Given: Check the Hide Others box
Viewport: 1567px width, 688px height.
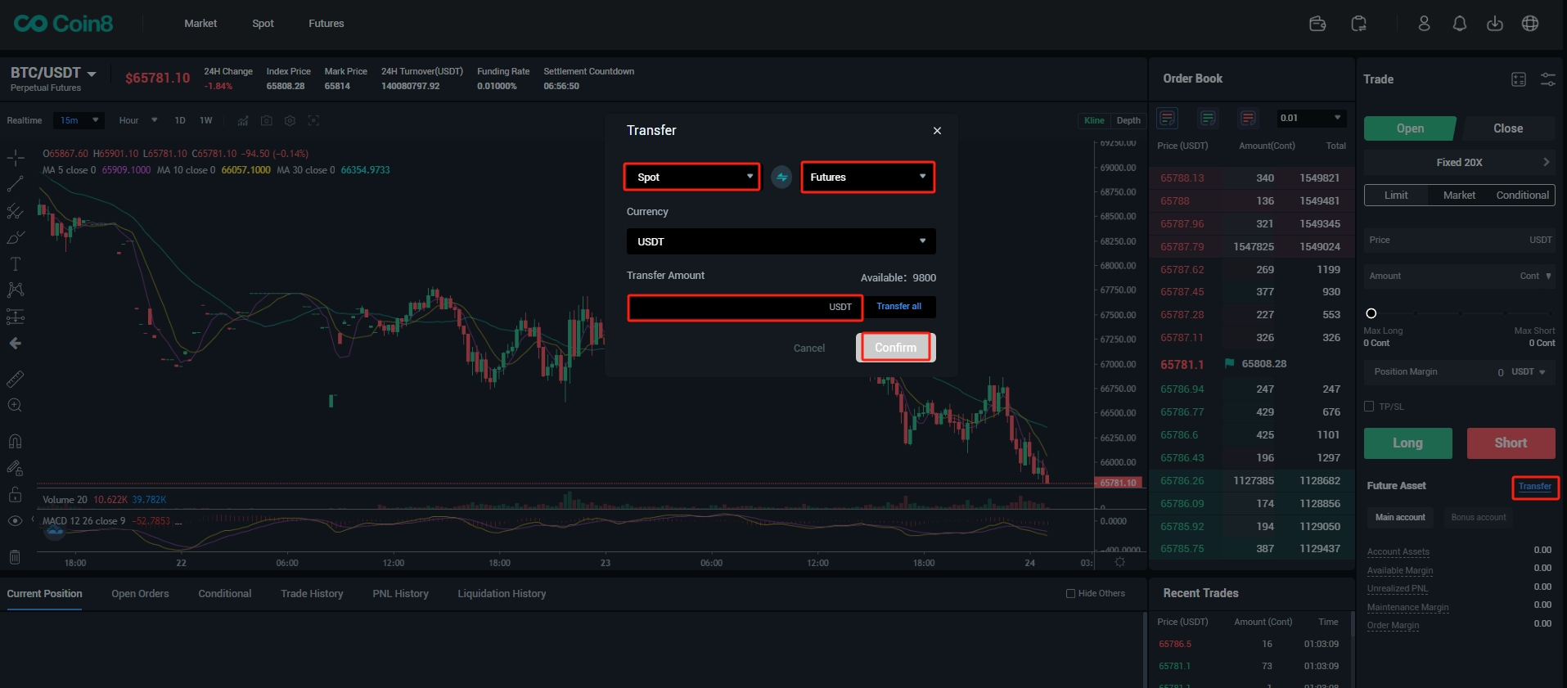Looking at the screenshot, I should [1070, 594].
